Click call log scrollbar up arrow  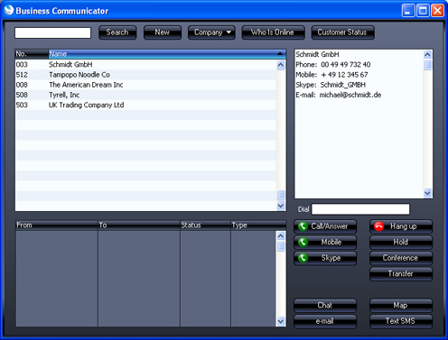[281, 235]
